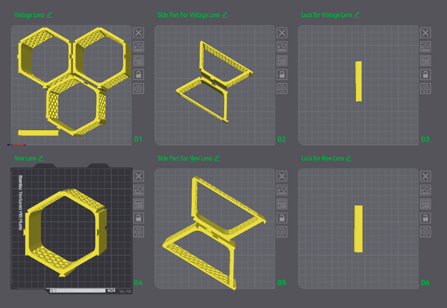
Task: Edit the Vintage Lens plate name
Action: pyautogui.click(x=50, y=15)
